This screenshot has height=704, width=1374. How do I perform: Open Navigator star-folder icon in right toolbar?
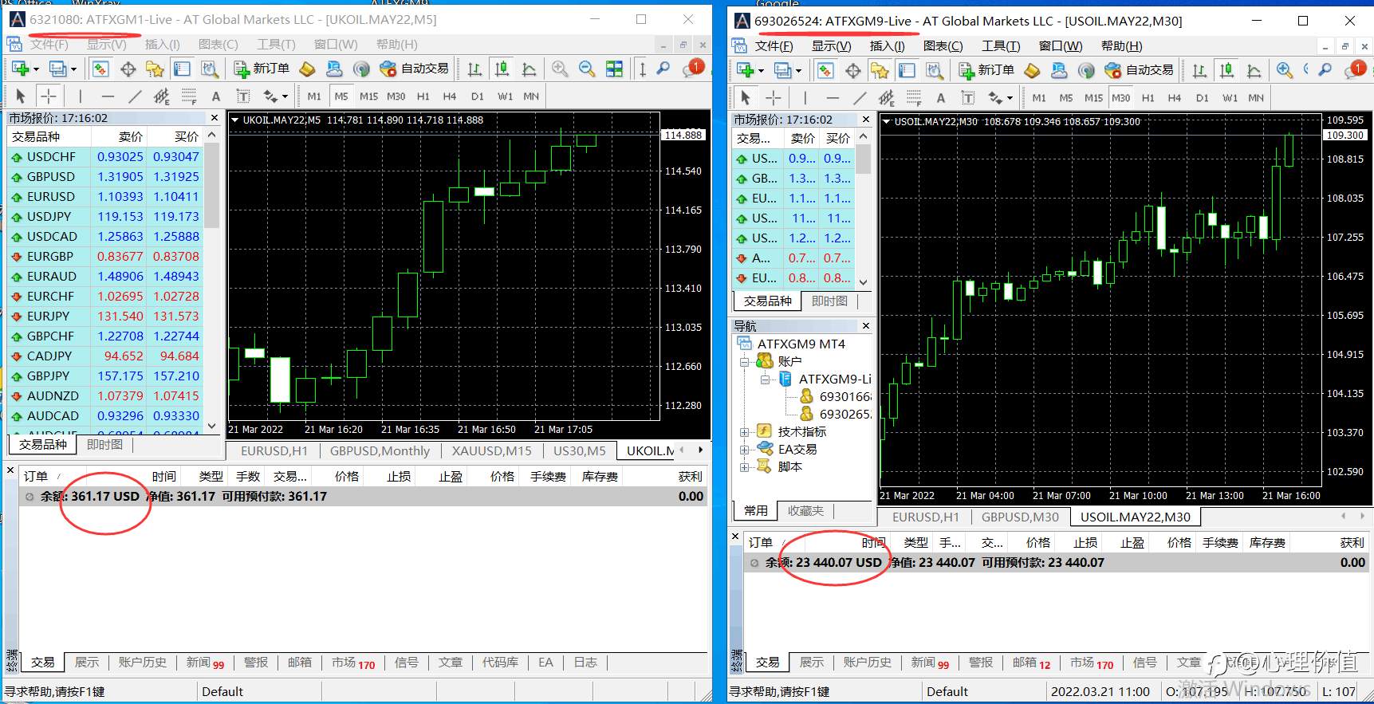point(880,70)
